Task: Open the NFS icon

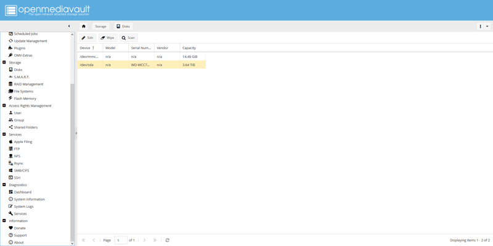Action: click(x=10, y=156)
